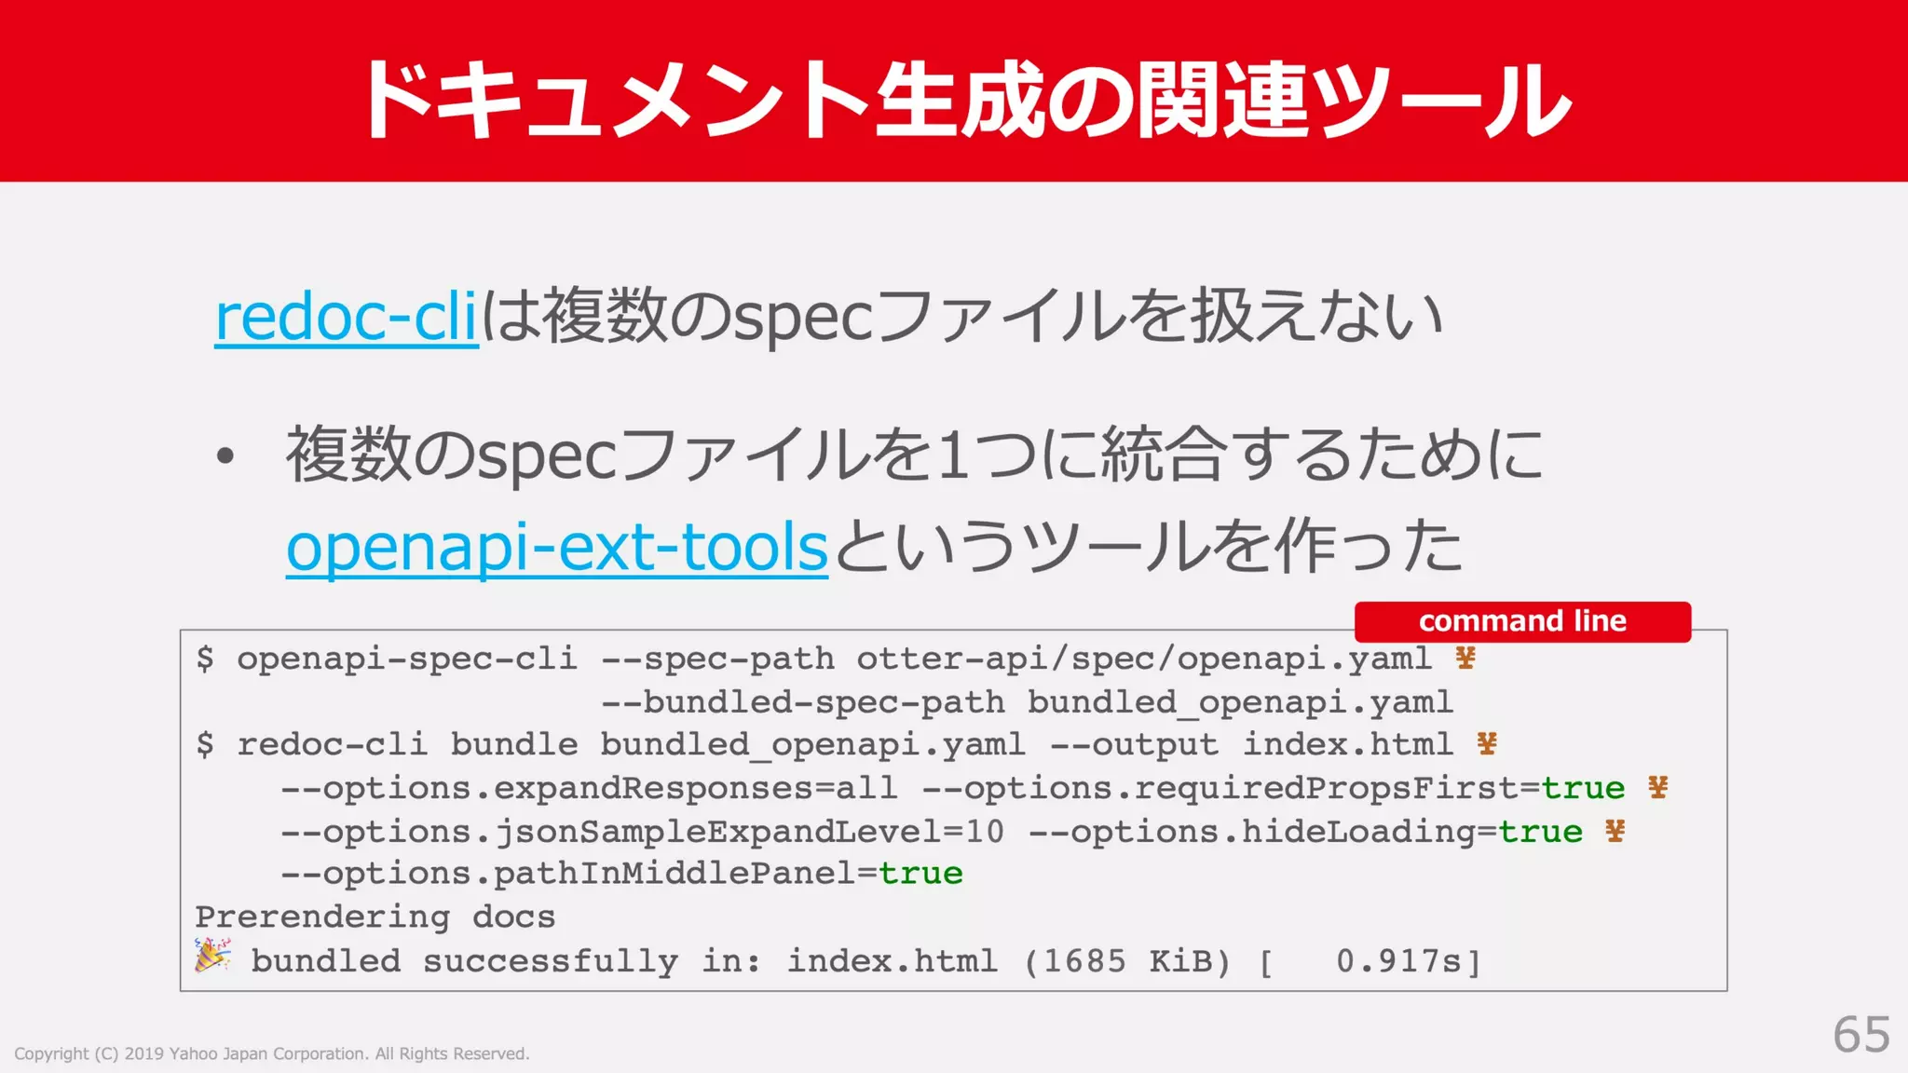Click the red command line label
The image size is (1908, 1073).
coord(1521,621)
